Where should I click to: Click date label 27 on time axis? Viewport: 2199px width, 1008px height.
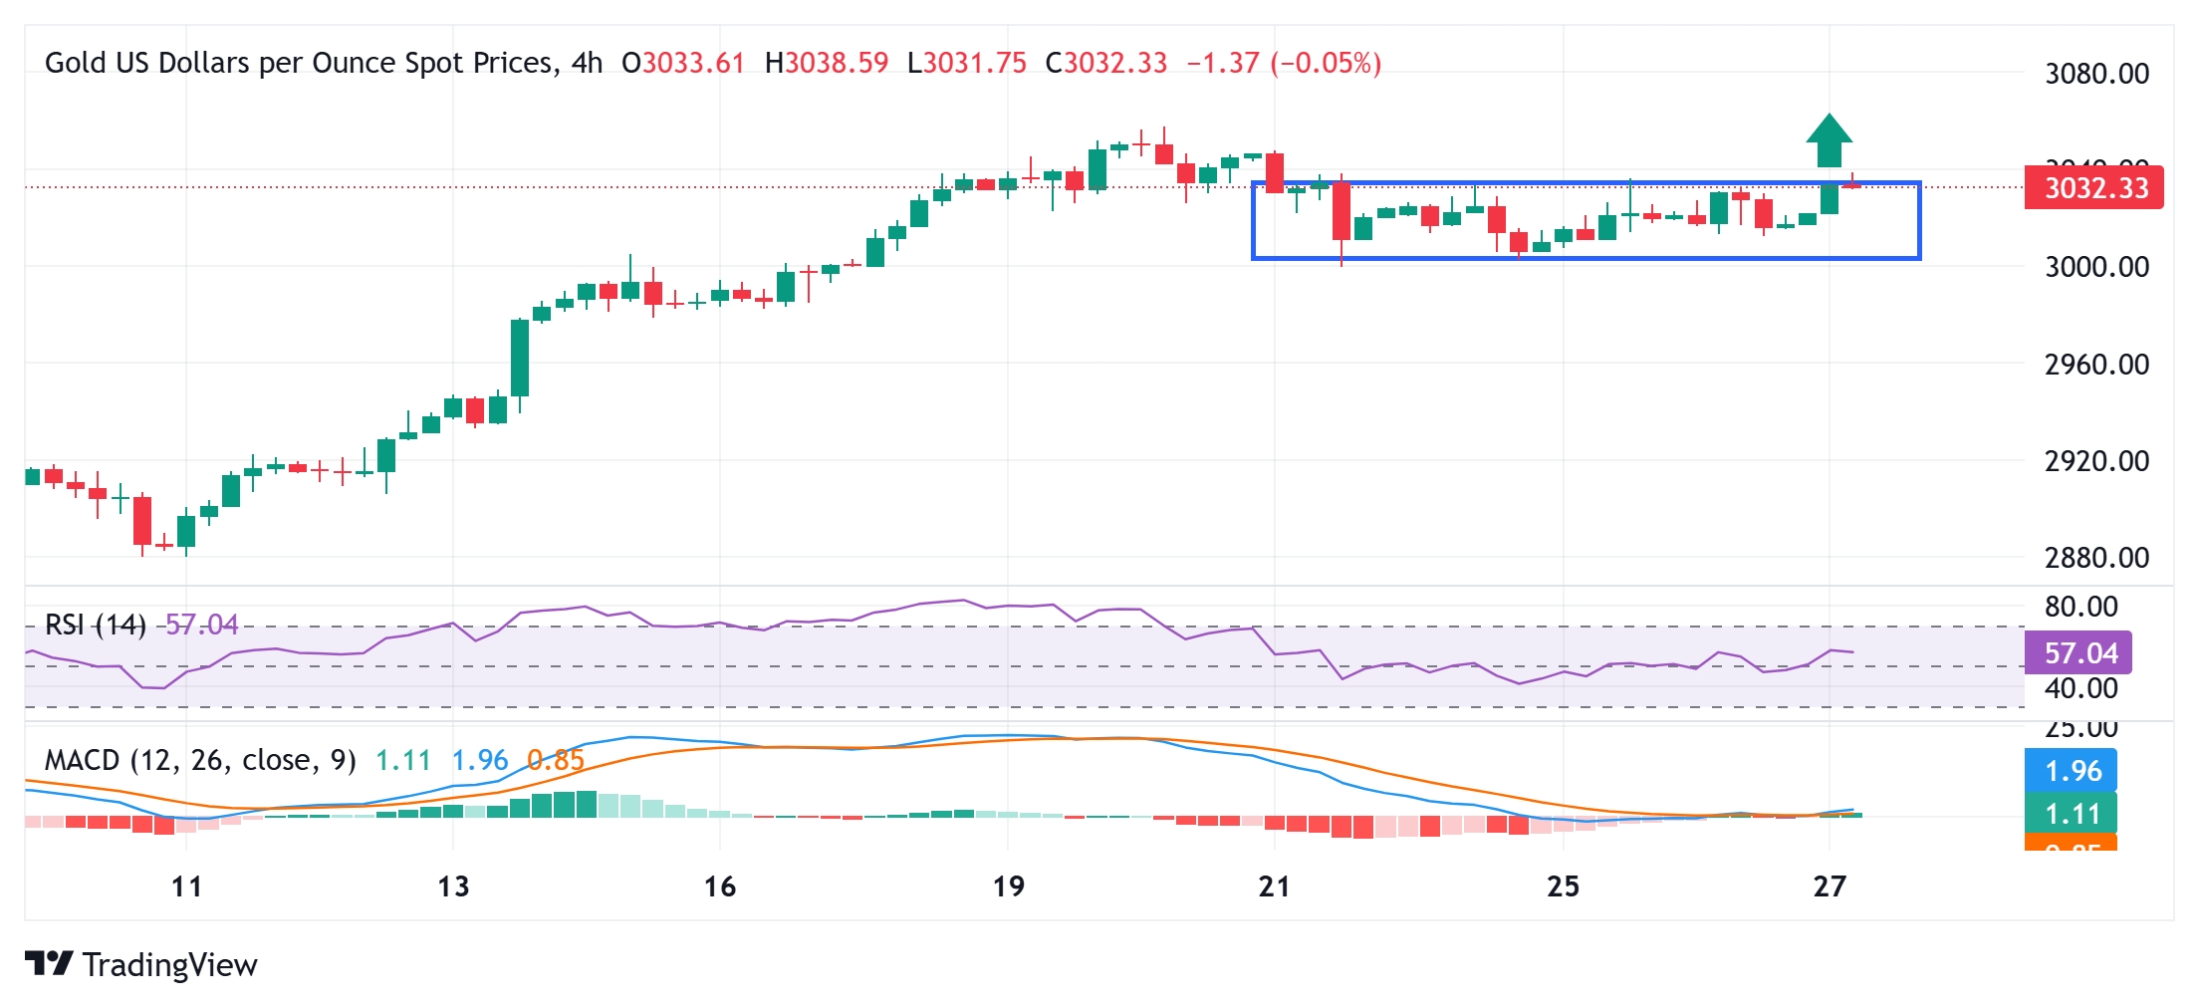1830,886
